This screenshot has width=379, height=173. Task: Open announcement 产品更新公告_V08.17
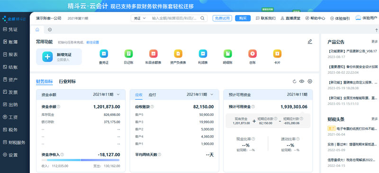[352, 51]
